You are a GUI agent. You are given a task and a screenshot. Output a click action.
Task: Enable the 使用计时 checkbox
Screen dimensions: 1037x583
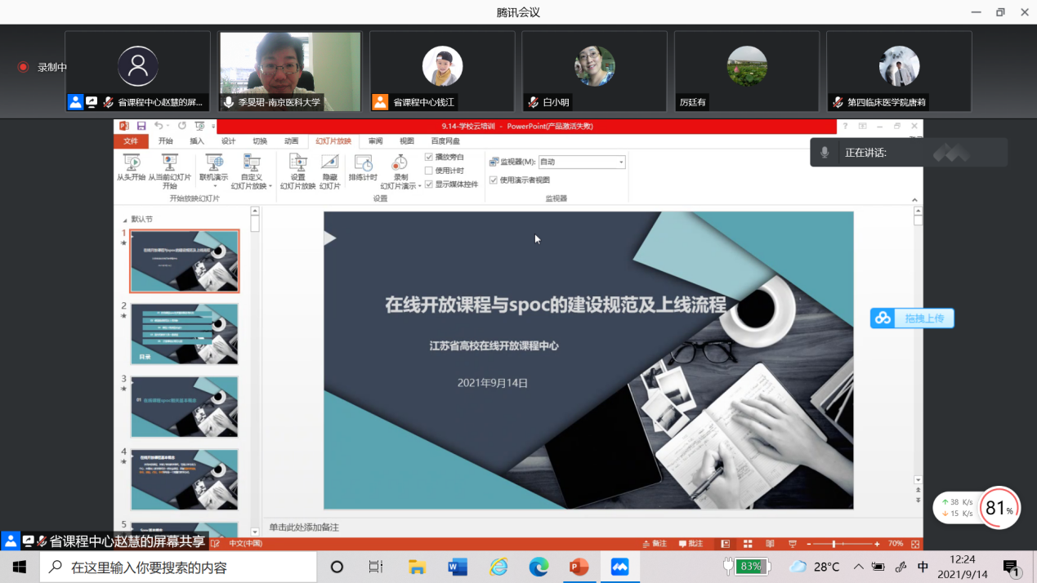tap(429, 171)
